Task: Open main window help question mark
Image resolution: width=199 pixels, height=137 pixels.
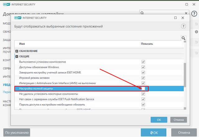Action: click(x=194, y=14)
